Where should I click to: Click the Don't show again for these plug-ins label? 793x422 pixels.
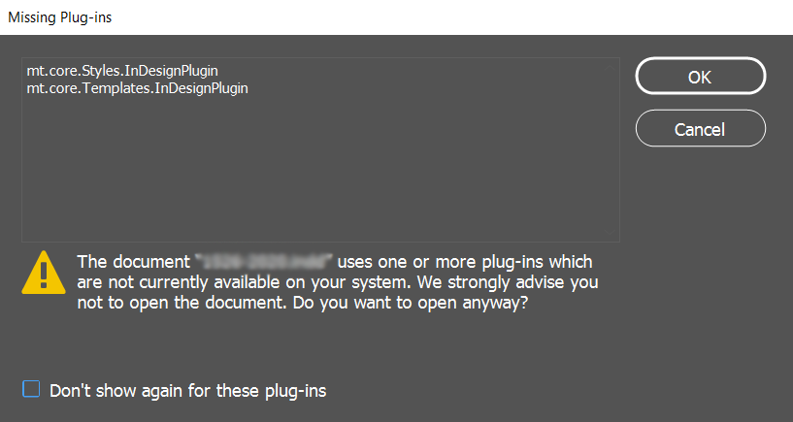coord(187,391)
